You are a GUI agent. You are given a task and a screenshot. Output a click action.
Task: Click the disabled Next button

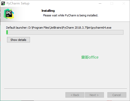coord(94,95)
